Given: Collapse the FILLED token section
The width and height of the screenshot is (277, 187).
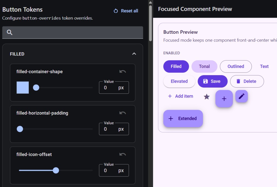Looking at the screenshot, I should pyautogui.click(x=134, y=54).
